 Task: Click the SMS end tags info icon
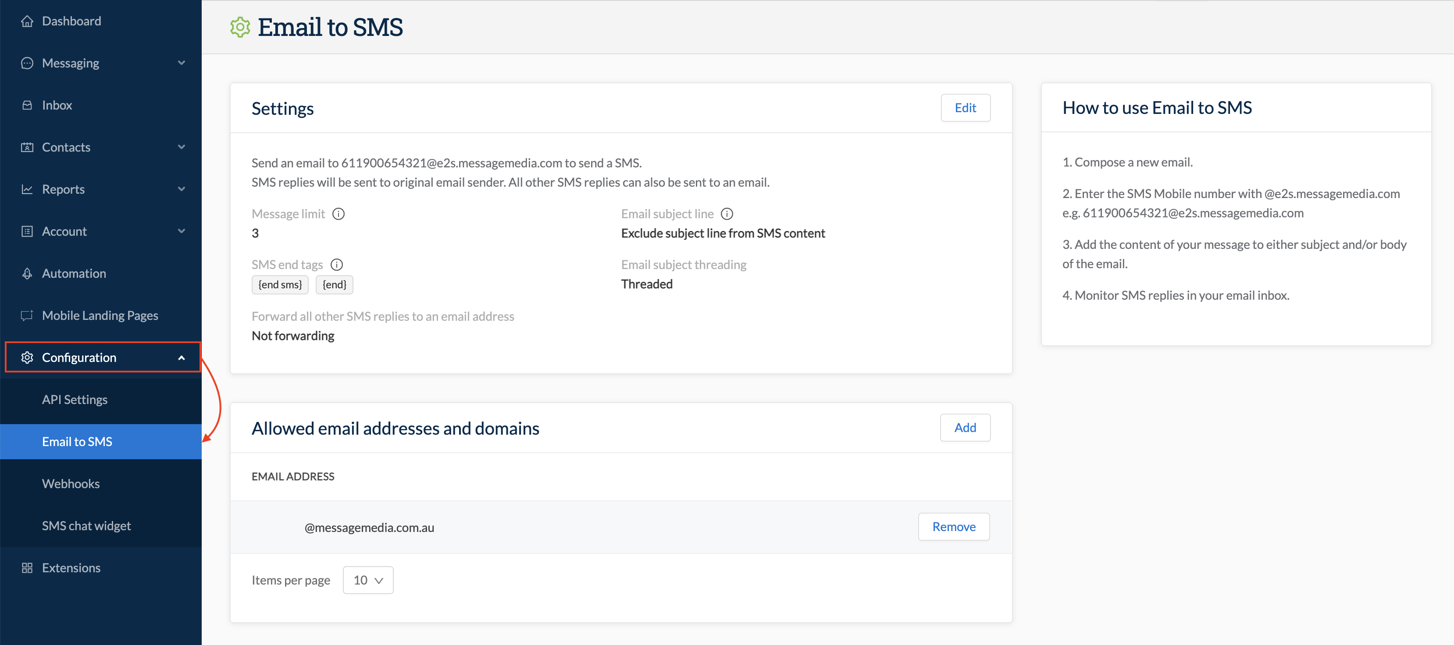point(336,264)
